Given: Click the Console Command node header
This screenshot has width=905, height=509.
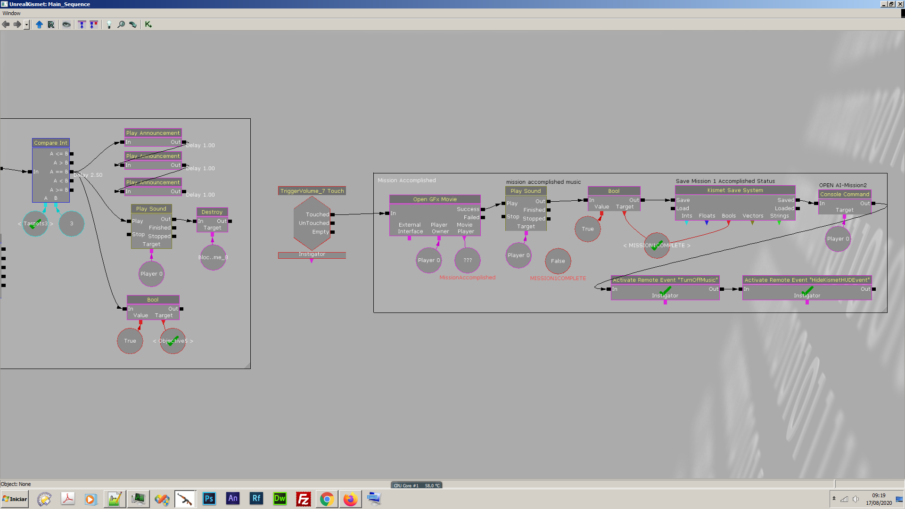Looking at the screenshot, I should pyautogui.click(x=845, y=194).
